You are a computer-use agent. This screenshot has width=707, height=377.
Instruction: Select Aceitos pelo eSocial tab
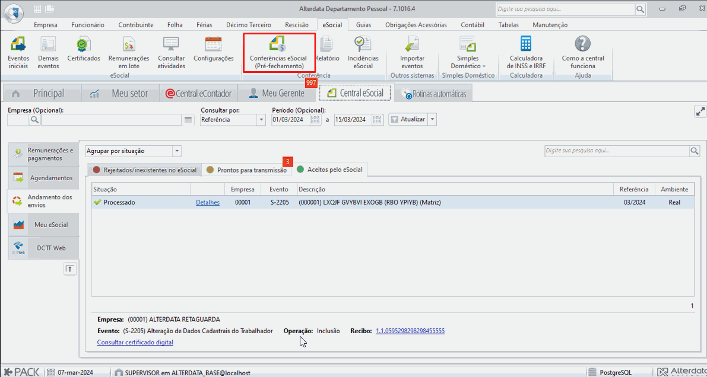point(330,170)
